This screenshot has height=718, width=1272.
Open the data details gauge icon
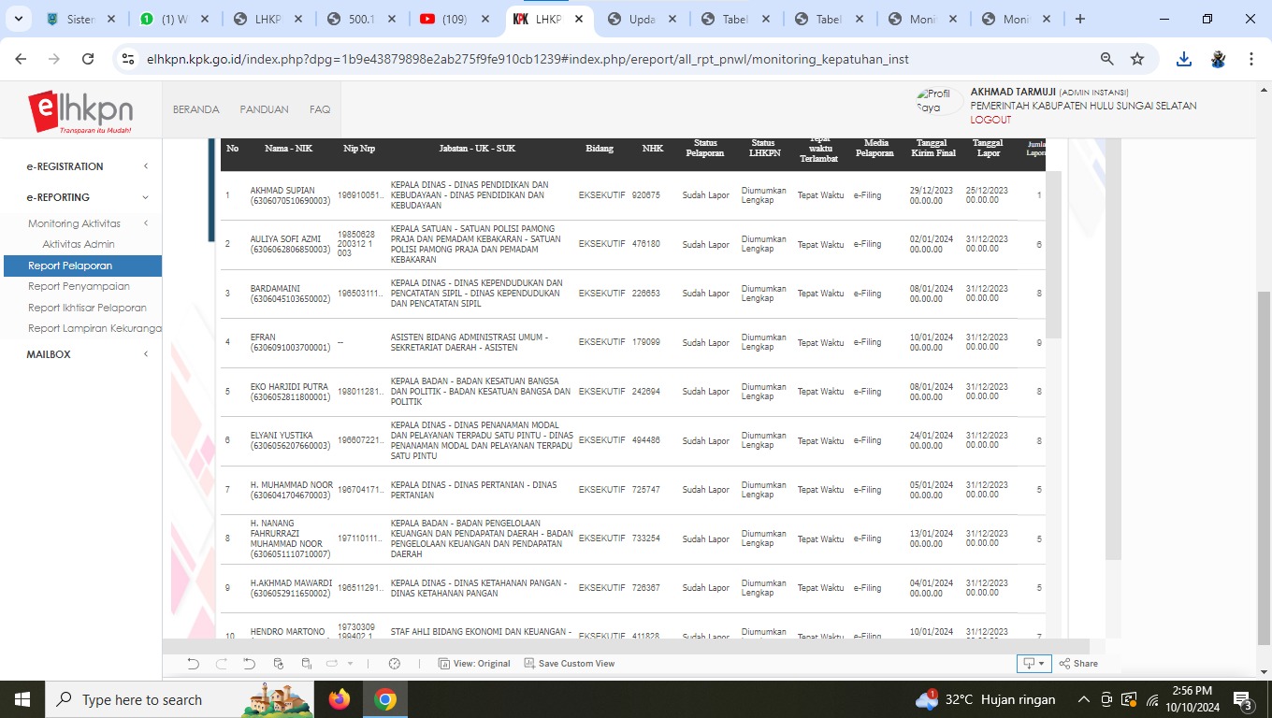click(394, 664)
